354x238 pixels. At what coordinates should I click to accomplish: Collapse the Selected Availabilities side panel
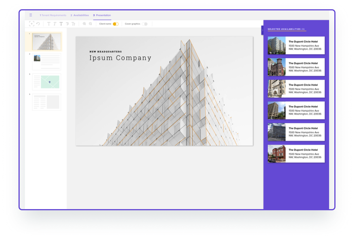[262, 30]
